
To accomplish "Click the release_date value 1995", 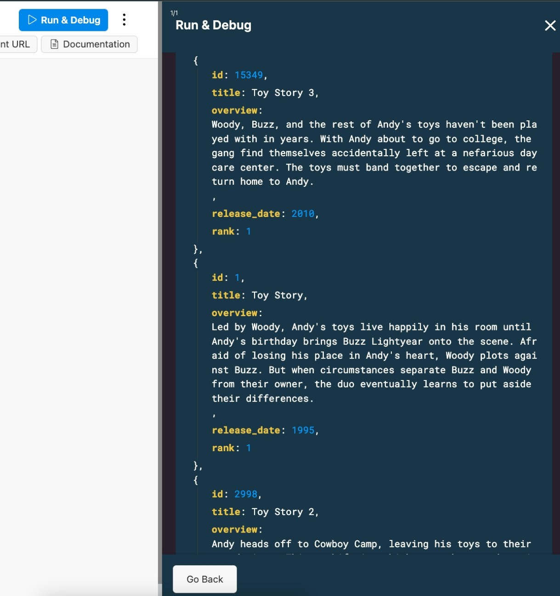I will point(303,430).
